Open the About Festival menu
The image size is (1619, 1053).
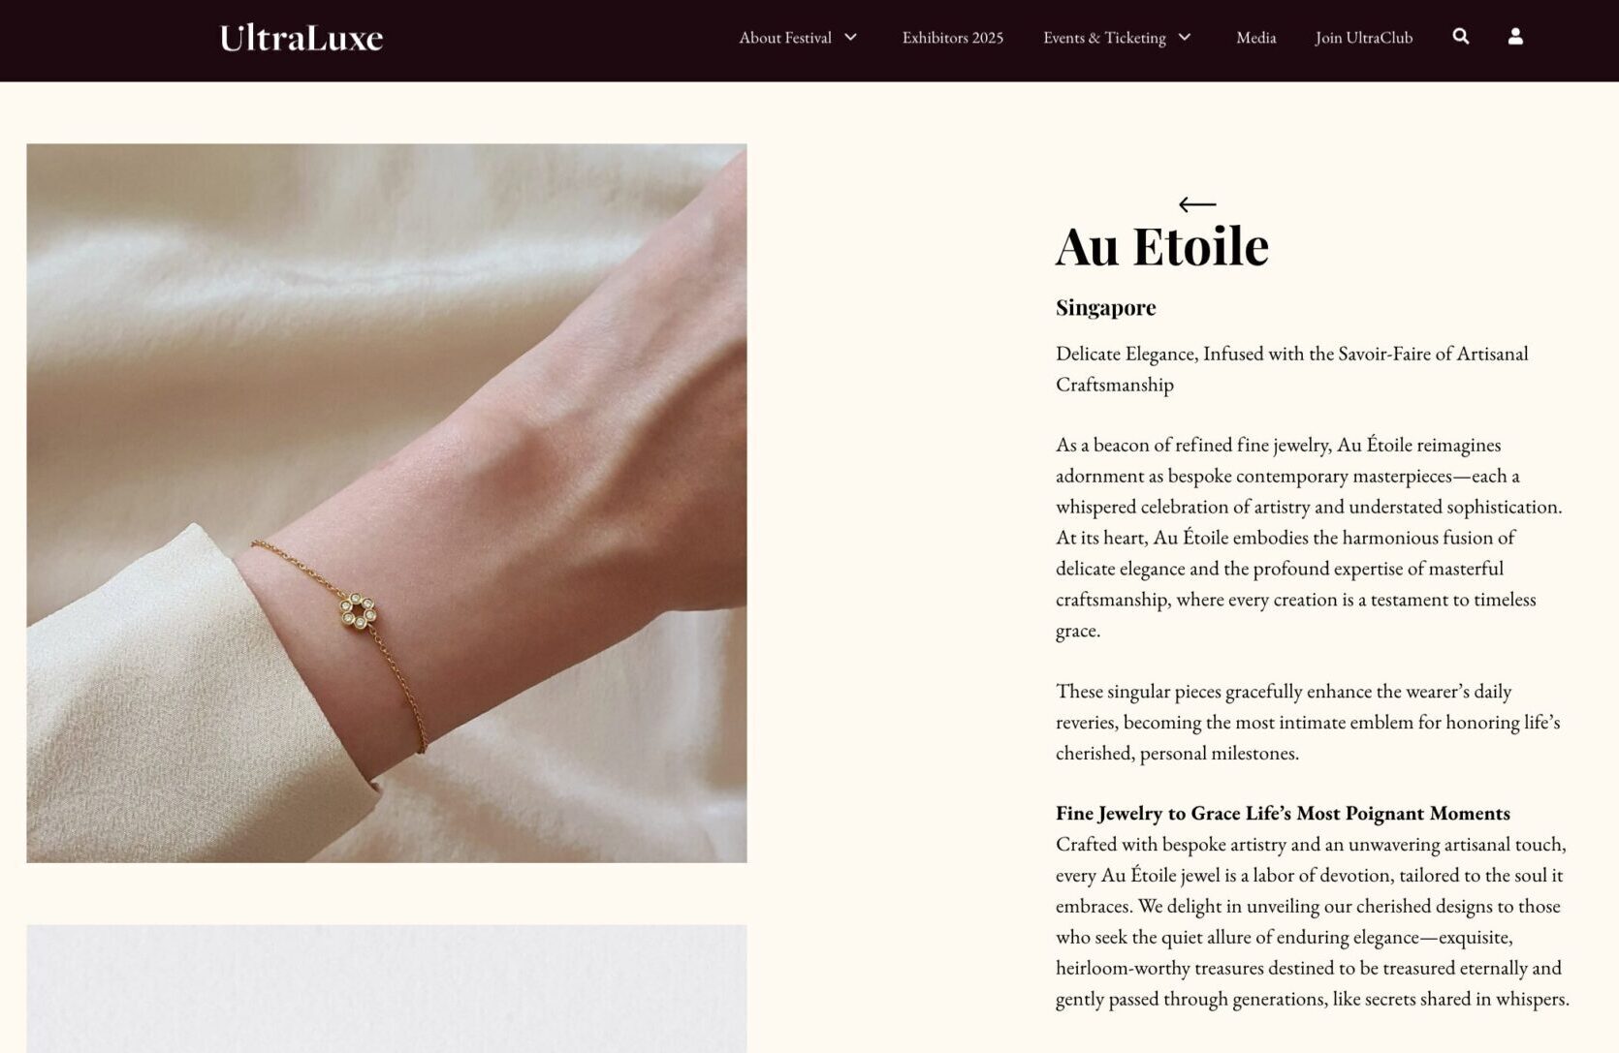[x=785, y=38]
